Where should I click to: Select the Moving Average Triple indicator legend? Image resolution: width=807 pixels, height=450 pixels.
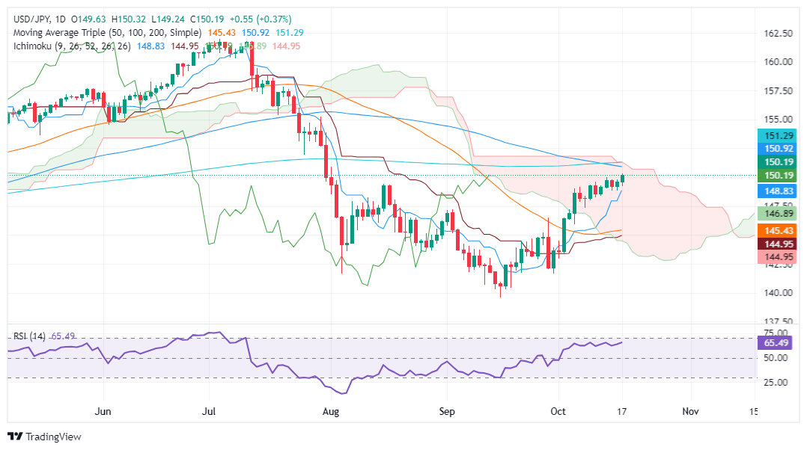pos(105,33)
